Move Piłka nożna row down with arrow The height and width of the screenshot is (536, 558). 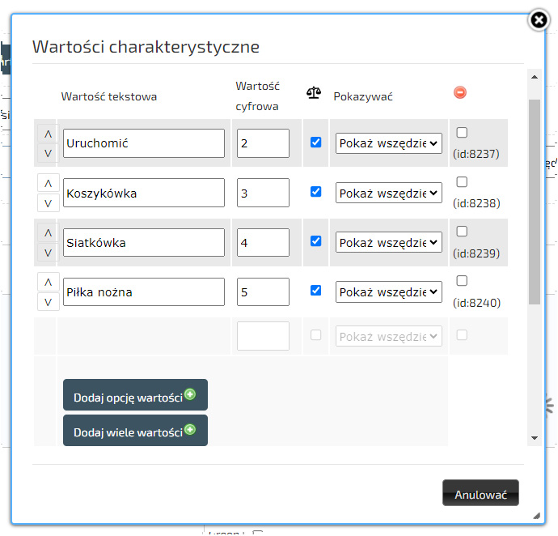click(47, 302)
